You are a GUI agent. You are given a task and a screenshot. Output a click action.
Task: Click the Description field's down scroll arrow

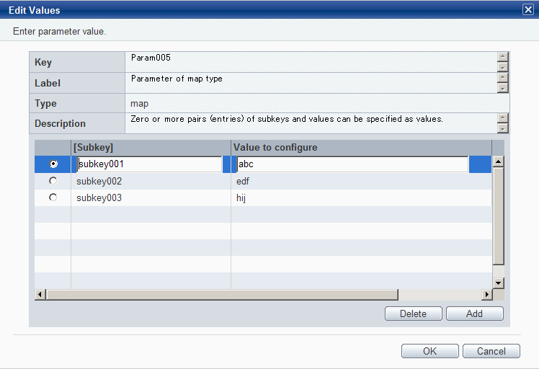(502, 128)
